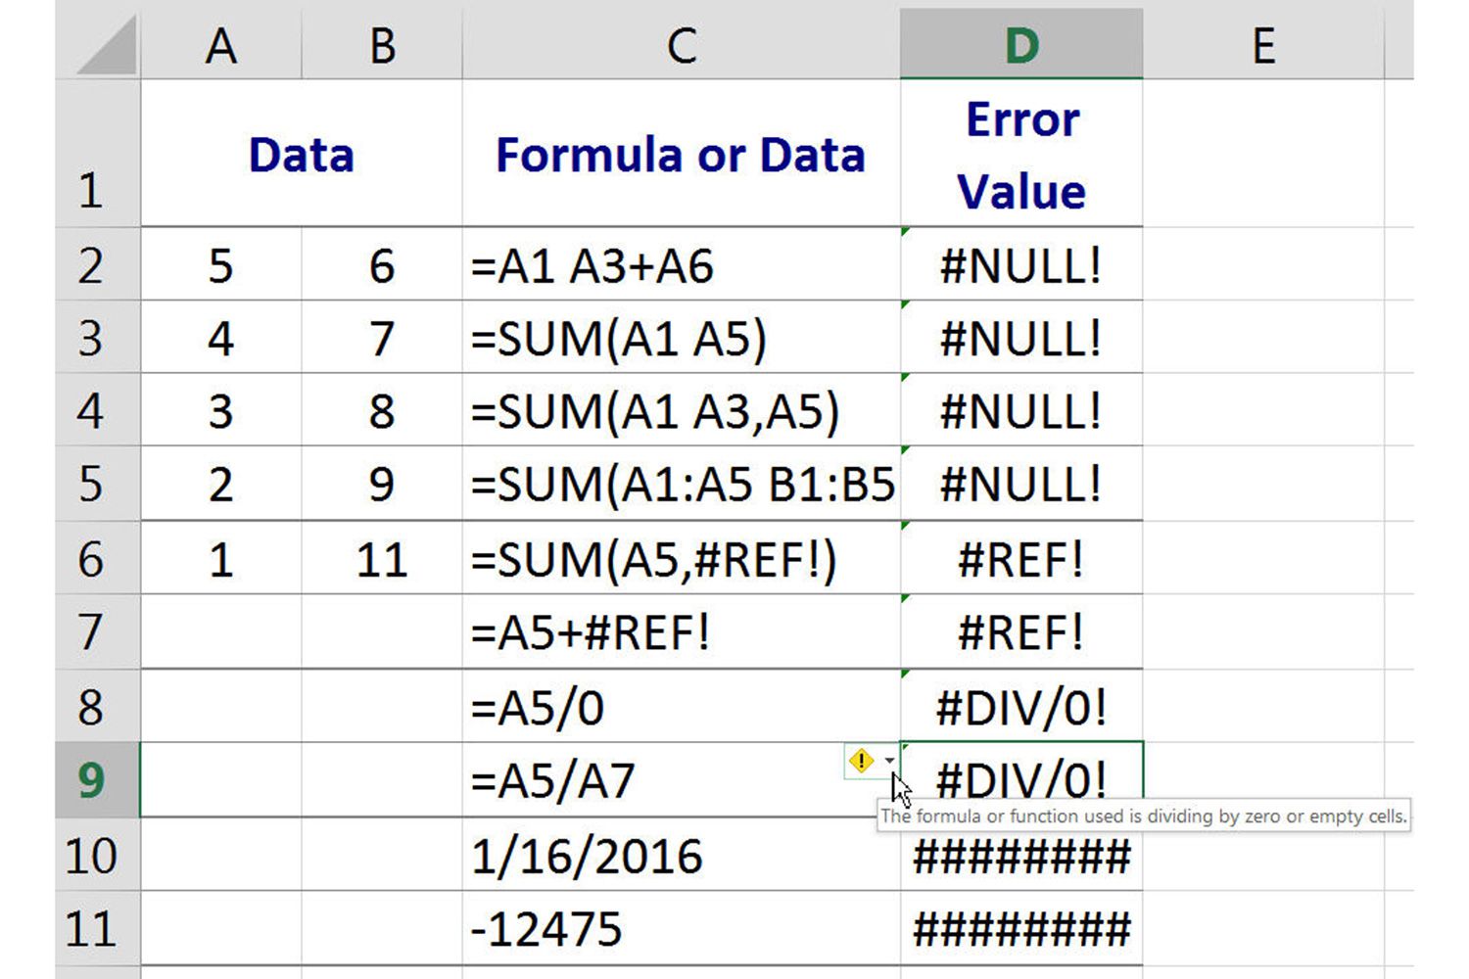The width and height of the screenshot is (1469, 979).
Task: Click the 'Data' heading cell
Action: [302, 154]
